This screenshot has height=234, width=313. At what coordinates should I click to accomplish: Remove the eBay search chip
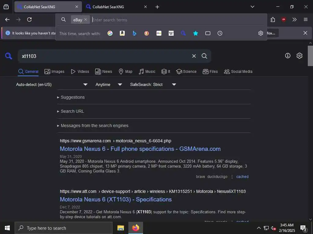(x=86, y=19)
